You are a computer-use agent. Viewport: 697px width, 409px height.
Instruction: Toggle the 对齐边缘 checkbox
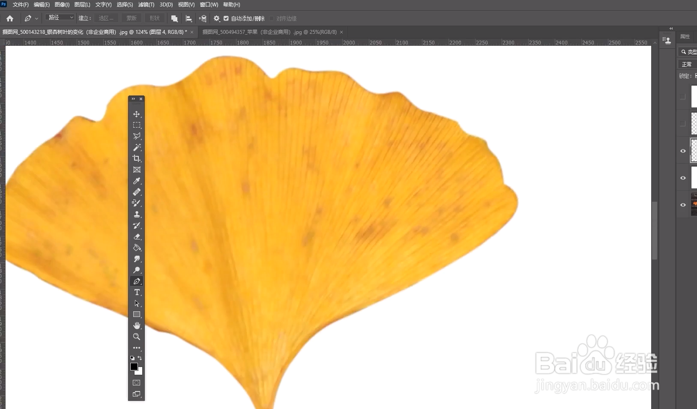coord(272,18)
